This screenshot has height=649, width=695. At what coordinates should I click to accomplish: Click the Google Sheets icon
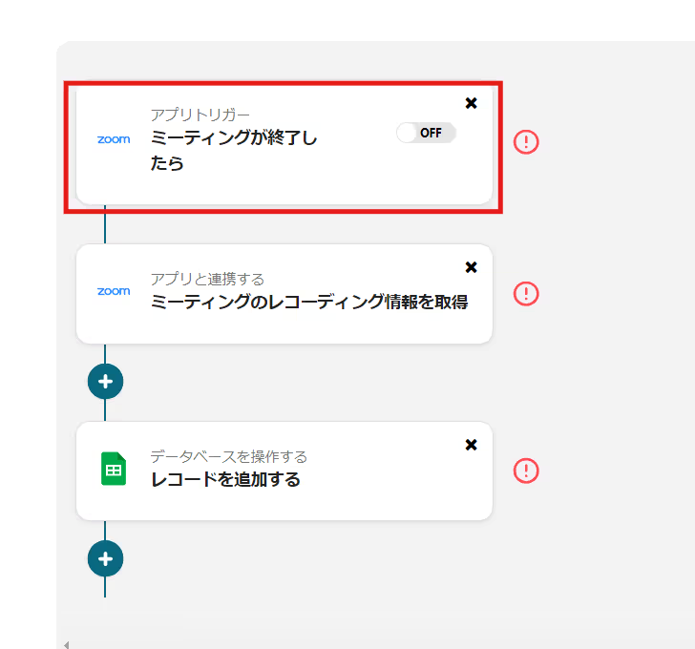coord(114,470)
